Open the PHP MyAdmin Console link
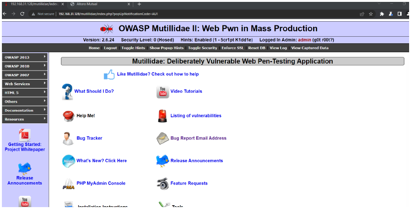The width and height of the screenshot is (411, 209). (x=101, y=183)
